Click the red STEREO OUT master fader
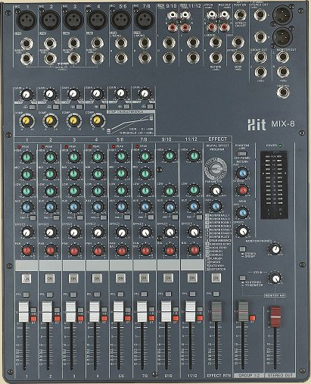Screen dimensions: 311x384 pyautogui.click(x=275, y=317)
